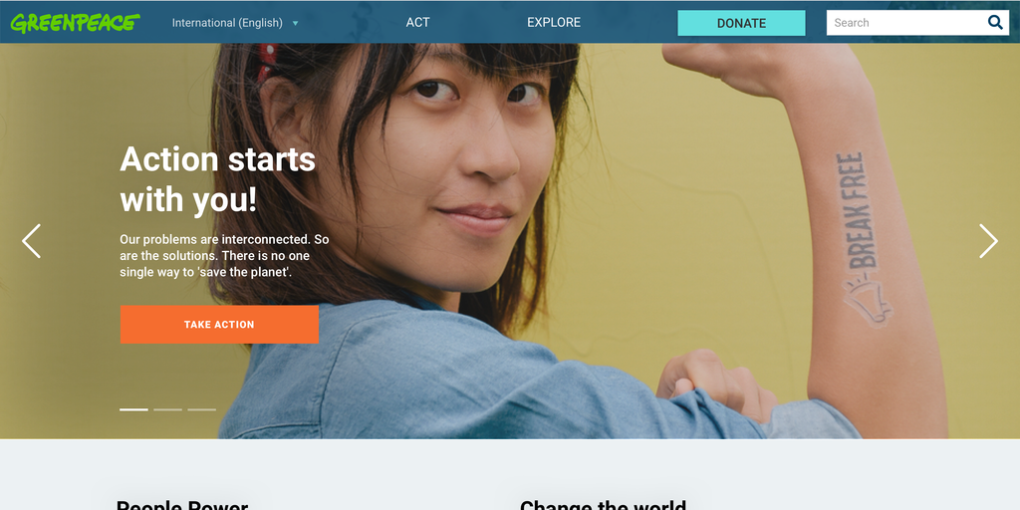Click the 'Action starts with you!' headline

coord(218,179)
